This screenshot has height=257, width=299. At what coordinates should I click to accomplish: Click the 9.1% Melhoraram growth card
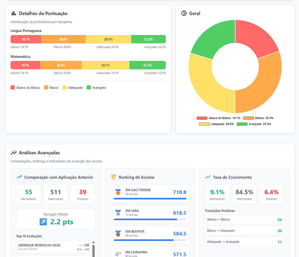(x=217, y=194)
